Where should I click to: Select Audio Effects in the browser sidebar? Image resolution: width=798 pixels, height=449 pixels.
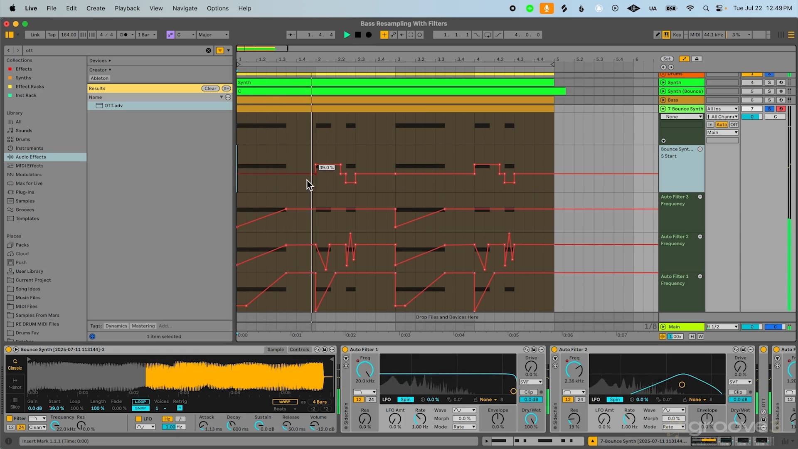(x=31, y=157)
